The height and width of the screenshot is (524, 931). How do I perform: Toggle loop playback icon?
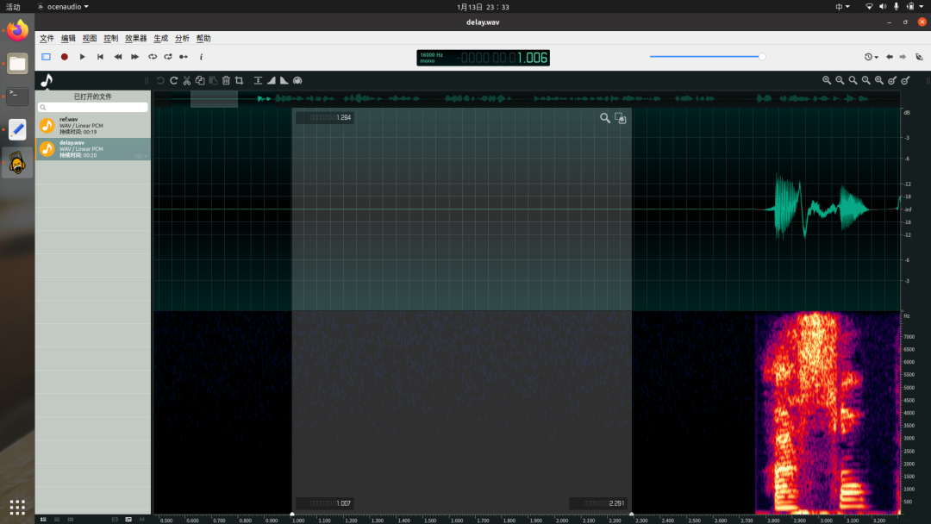pyautogui.click(x=152, y=57)
